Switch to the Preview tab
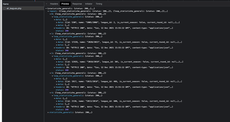 (65, 4)
